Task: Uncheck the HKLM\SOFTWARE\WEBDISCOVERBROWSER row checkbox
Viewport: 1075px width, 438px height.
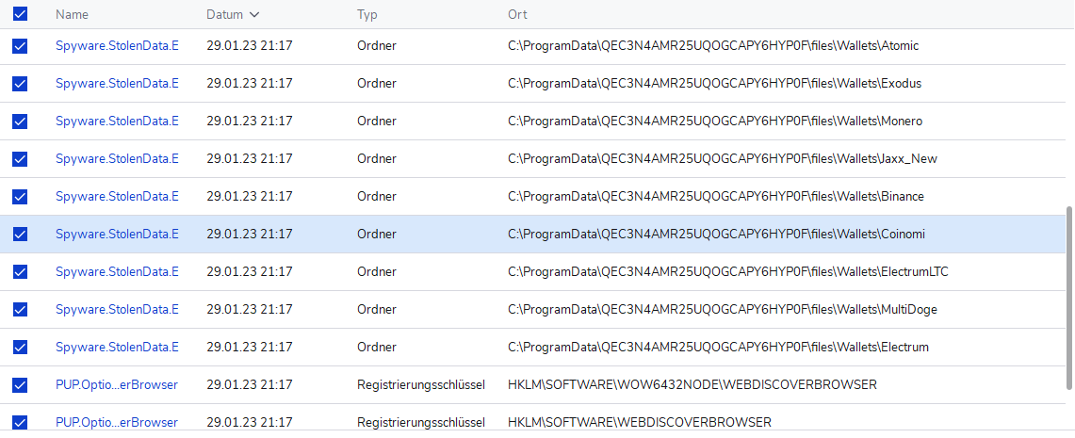Action: tap(20, 422)
